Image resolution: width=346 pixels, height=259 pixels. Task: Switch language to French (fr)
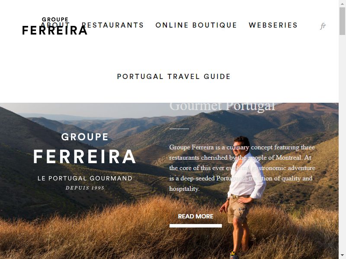click(323, 26)
